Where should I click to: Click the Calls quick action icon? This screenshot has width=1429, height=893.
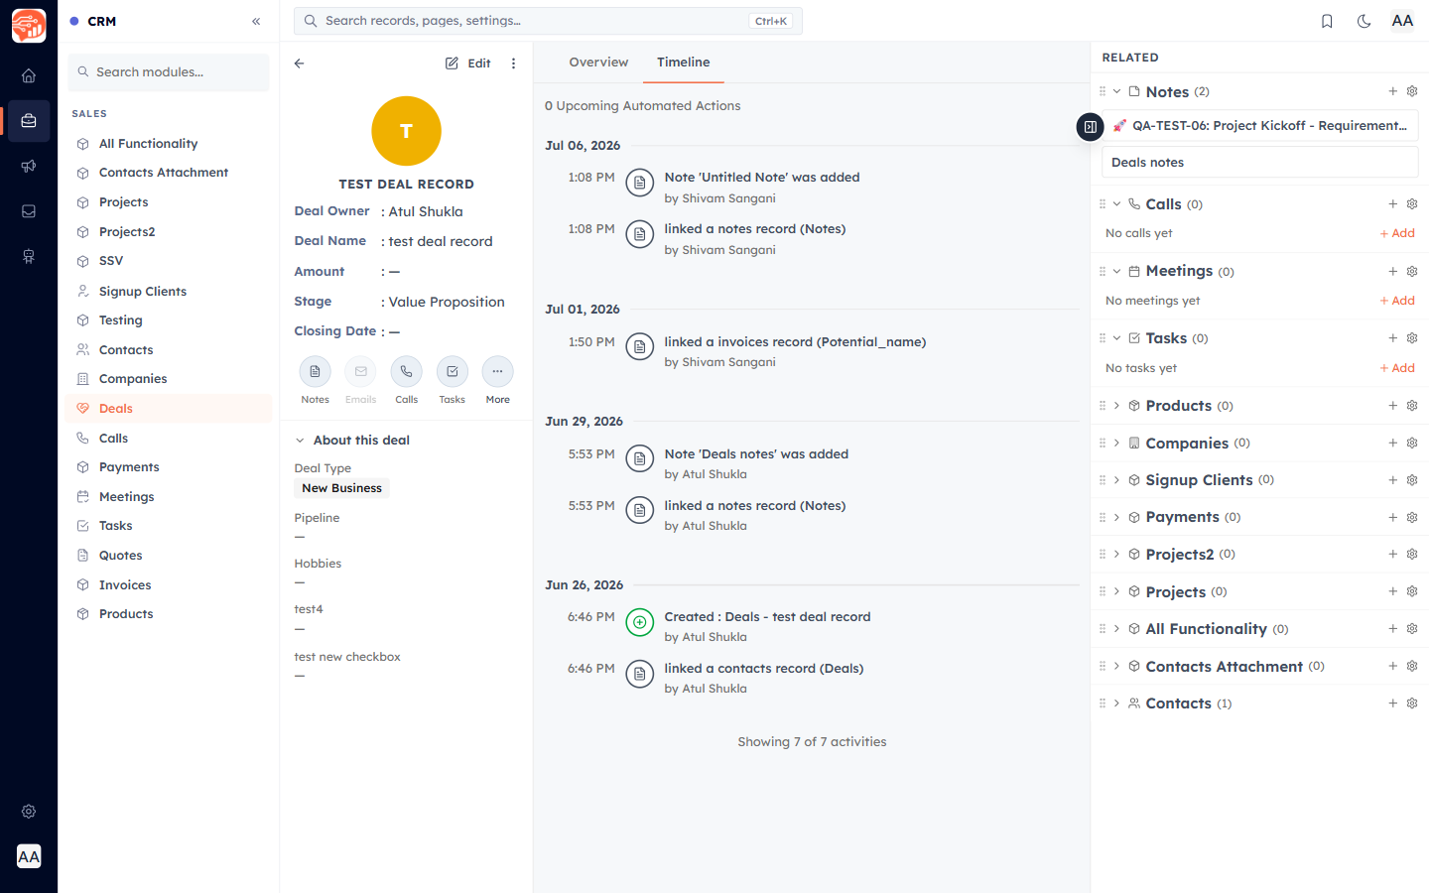click(x=407, y=372)
